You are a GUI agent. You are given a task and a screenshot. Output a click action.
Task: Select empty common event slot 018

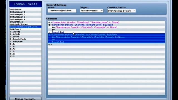coord(26,51)
